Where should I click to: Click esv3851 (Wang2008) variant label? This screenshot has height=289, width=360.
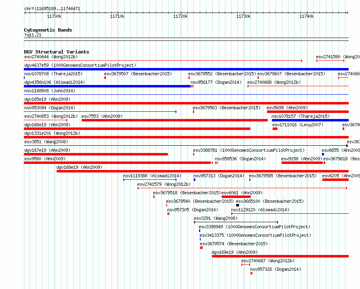[x=46, y=142]
